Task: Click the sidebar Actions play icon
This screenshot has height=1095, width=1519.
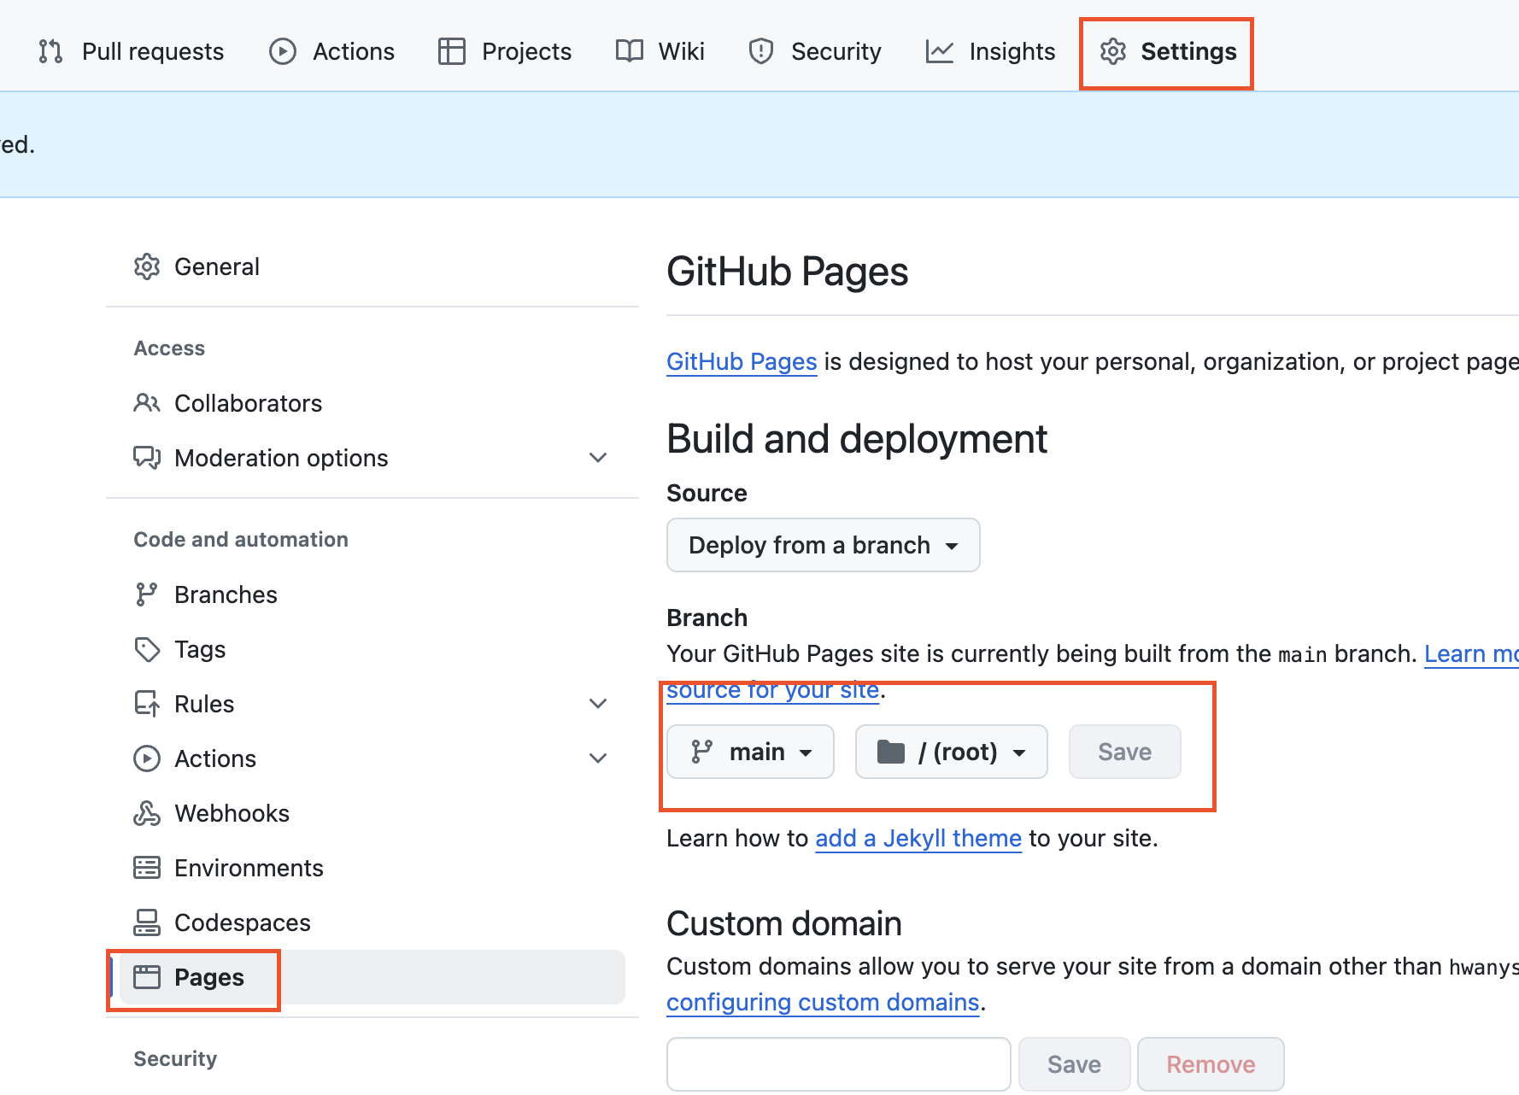Action: pos(147,758)
